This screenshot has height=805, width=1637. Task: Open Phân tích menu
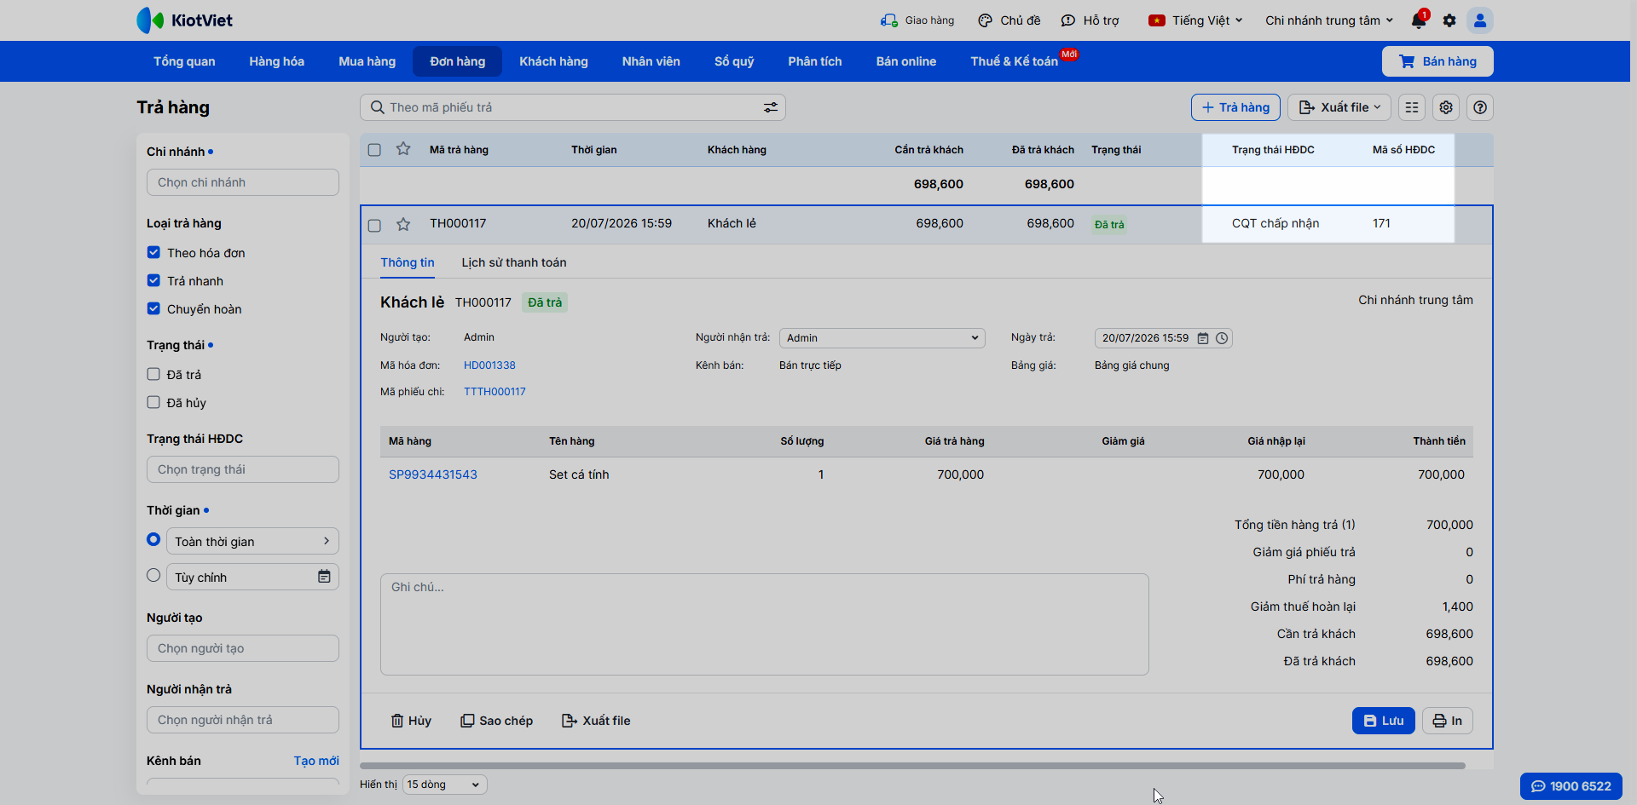pyautogui.click(x=815, y=61)
